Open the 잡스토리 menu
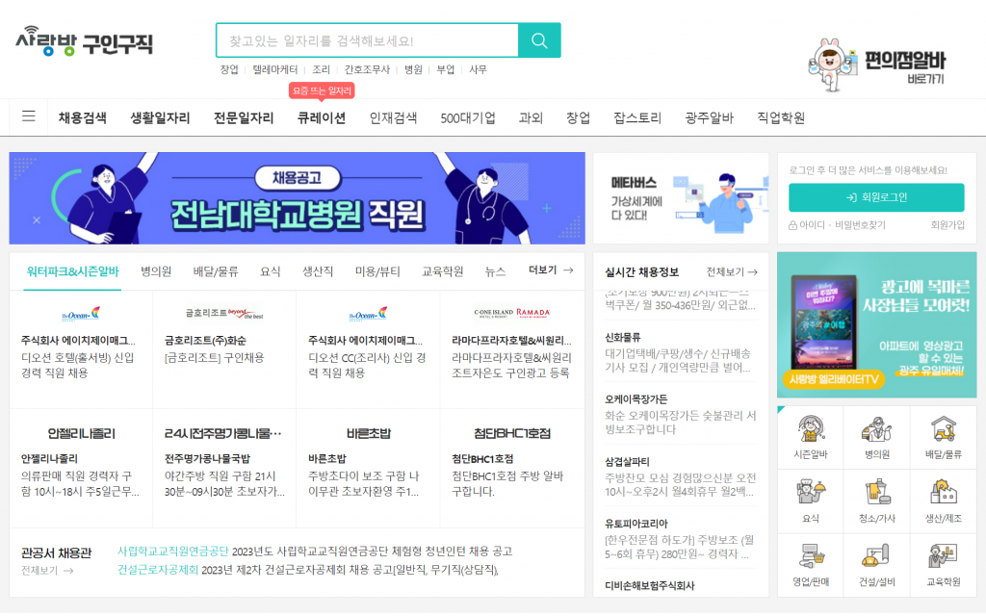 click(x=637, y=117)
